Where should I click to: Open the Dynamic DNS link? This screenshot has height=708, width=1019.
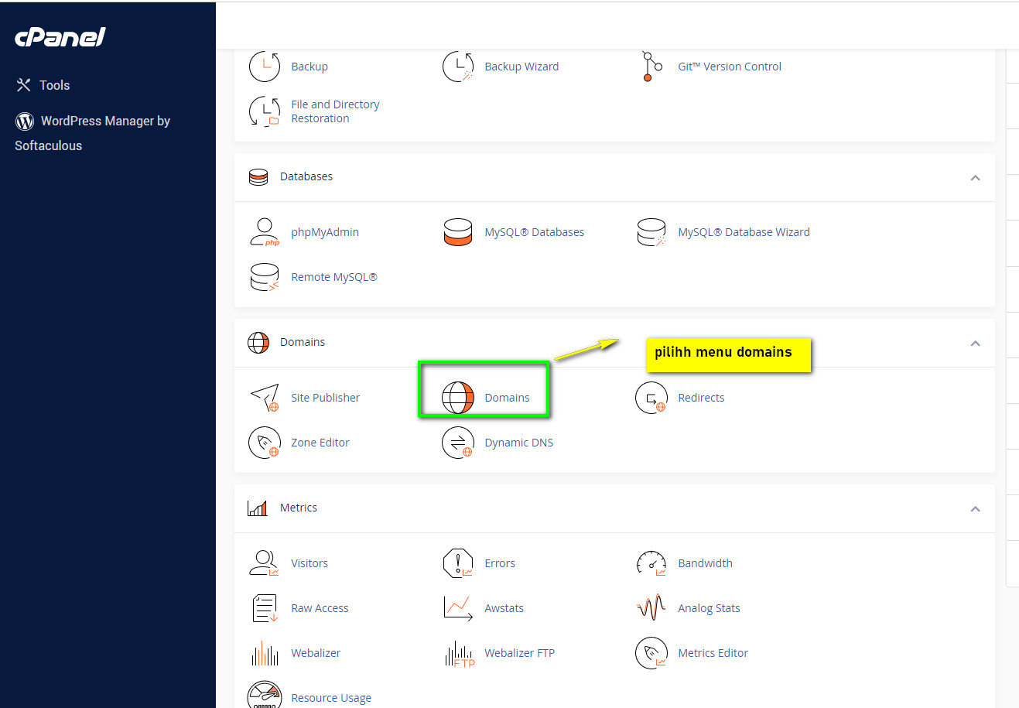pyautogui.click(x=518, y=443)
